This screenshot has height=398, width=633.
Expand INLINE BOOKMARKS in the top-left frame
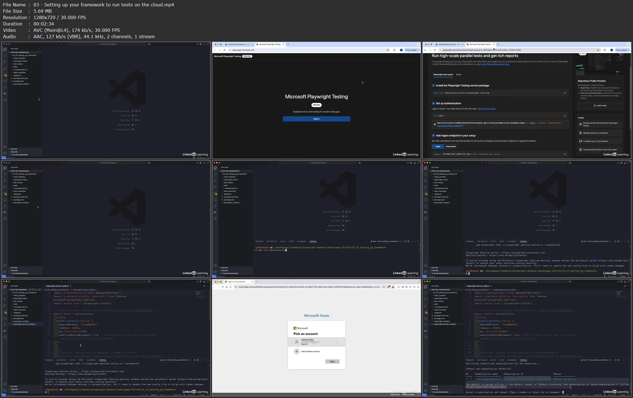tap(25, 155)
